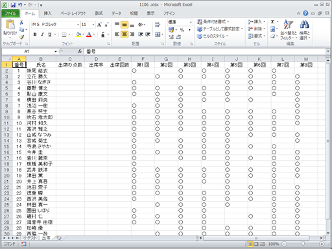332x249 pixels.
Task: Expand the font name dropdown
Action: pos(78,25)
